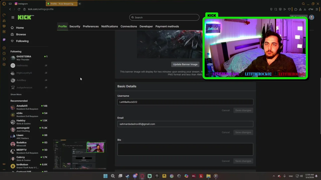Expand Show More followed channels
The width and height of the screenshot is (321, 180).
click(x=16, y=94)
